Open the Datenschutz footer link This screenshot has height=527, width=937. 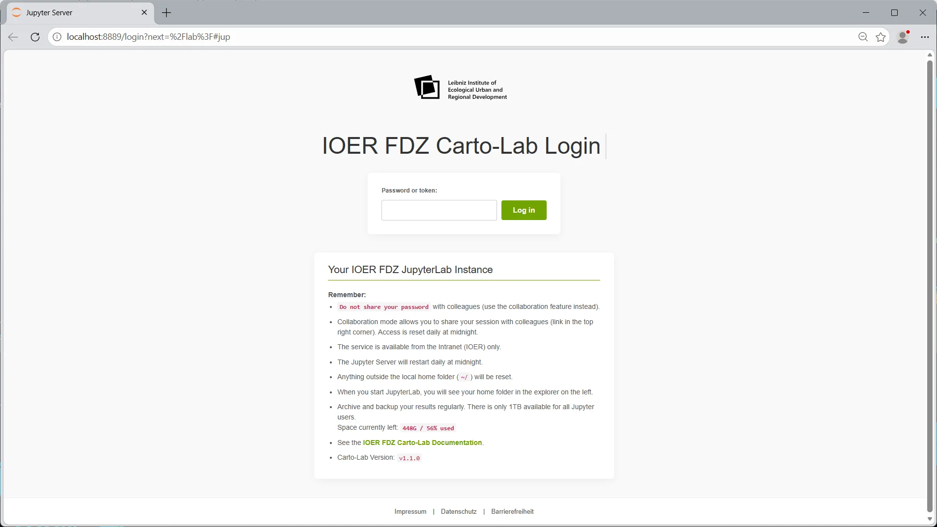click(459, 511)
